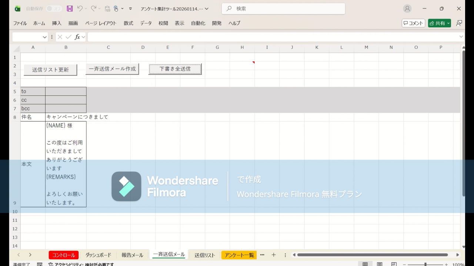Open the Name Box dropdown
This screenshot has height=266, width=474.
click(45, 37)
